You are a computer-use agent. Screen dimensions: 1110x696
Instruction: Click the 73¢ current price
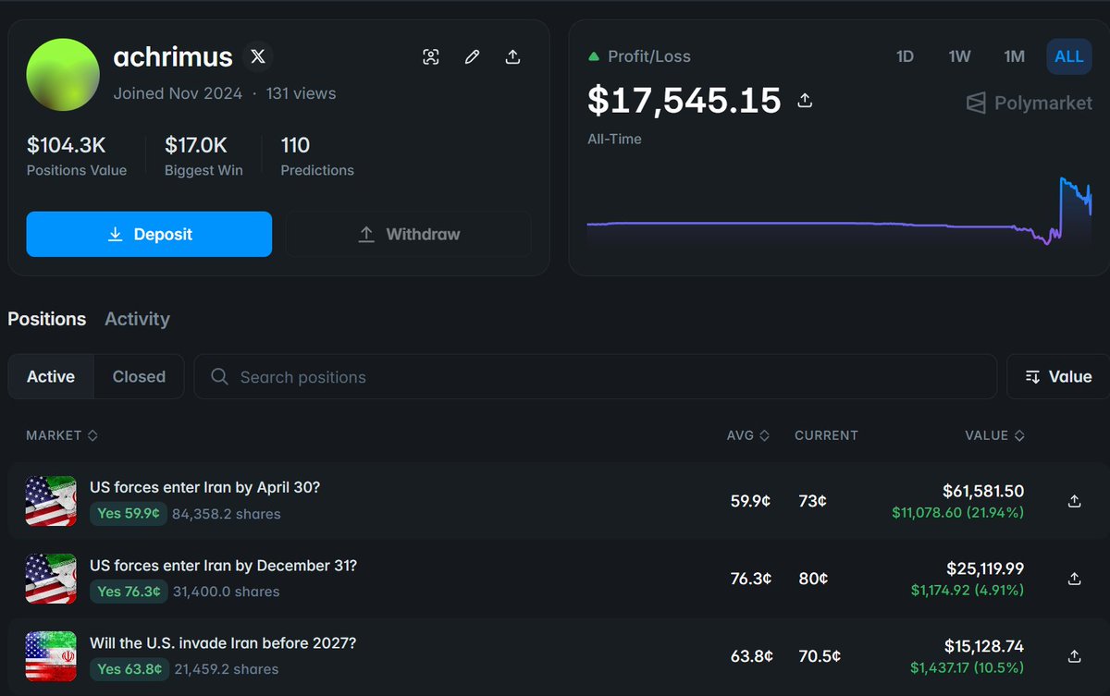click(x=812, y=501)
